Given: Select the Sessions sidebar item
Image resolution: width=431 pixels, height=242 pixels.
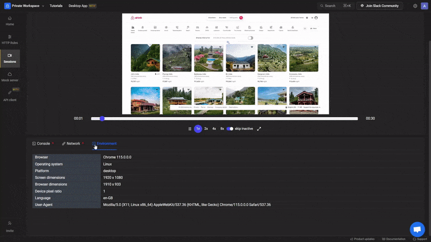Looking at the screenshot, I should tap(10, 59).
